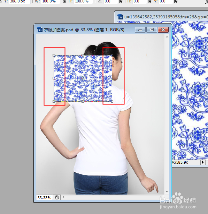
Task: Close the 衣服加图案.psd document window
Action: (x=163, y=29)
